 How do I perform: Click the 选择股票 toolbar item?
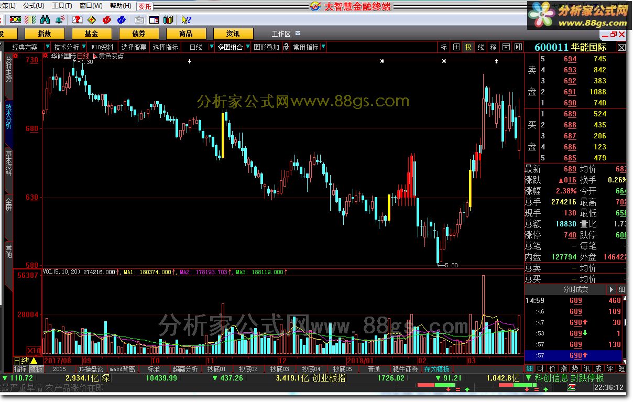[x=134, y=47]
